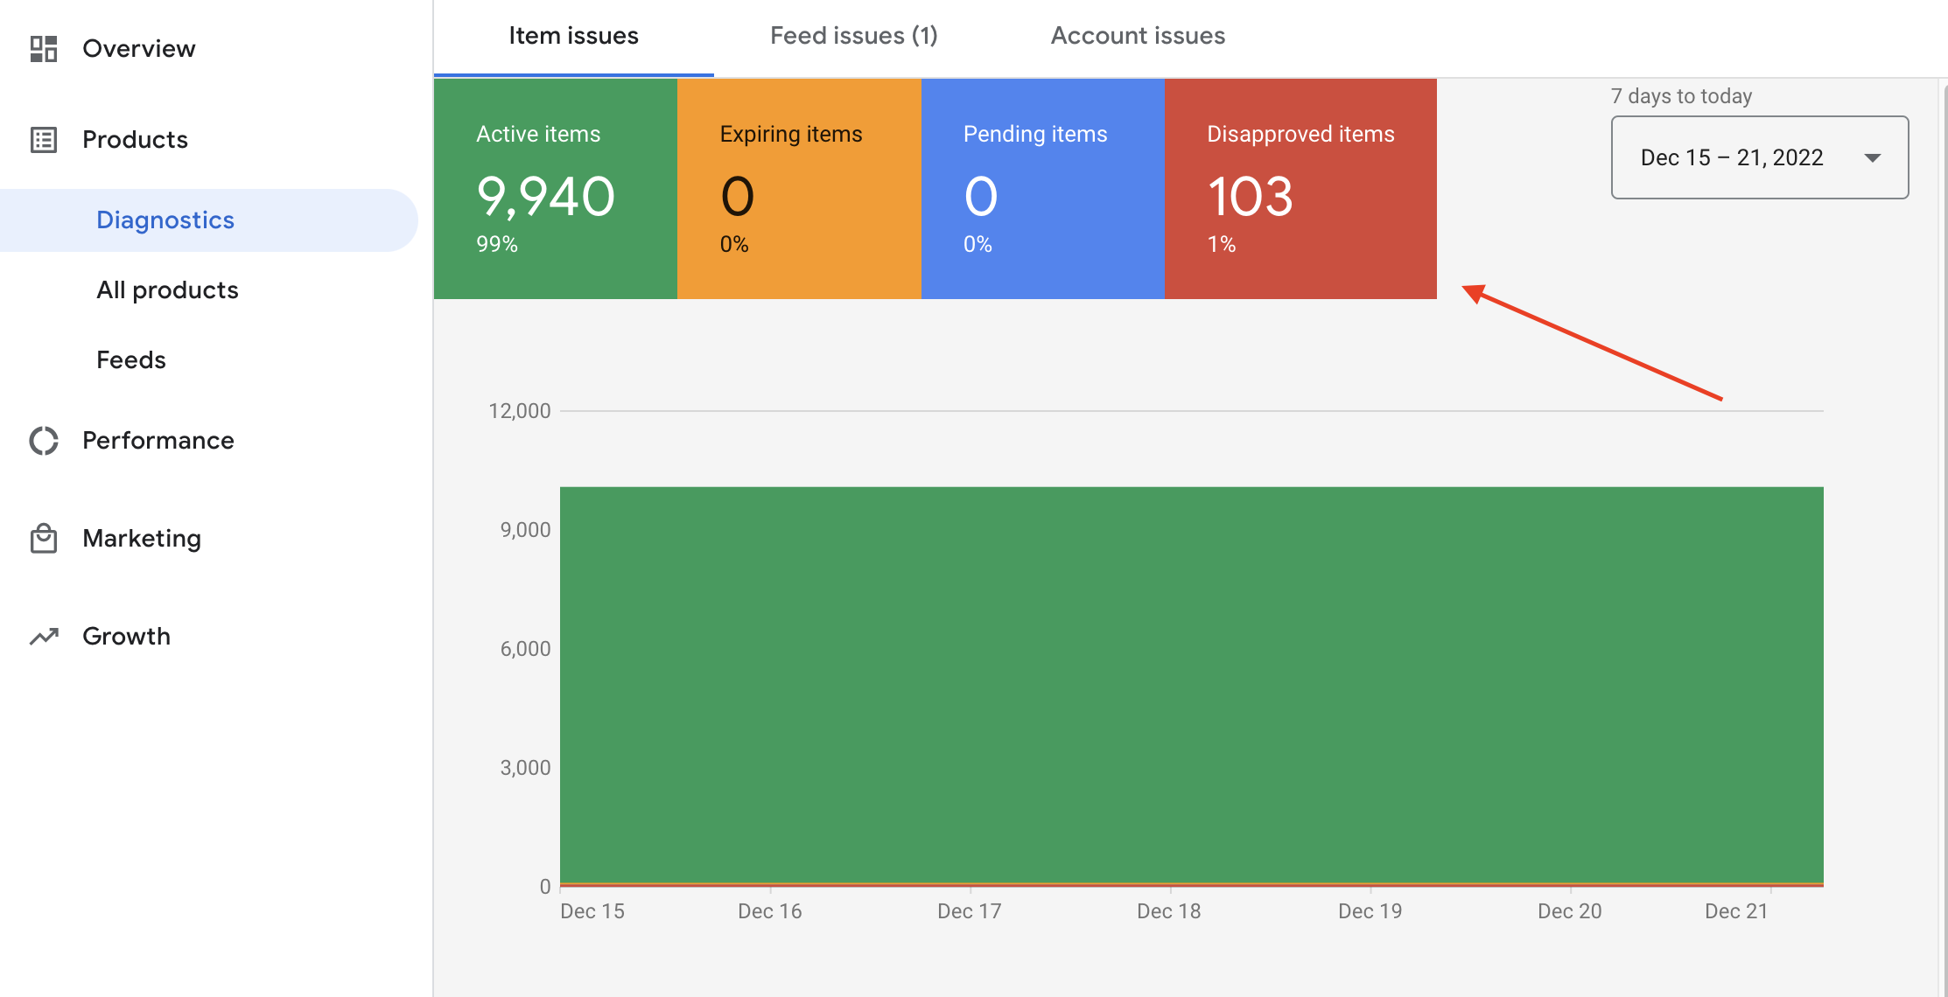This screenshot has height=997, width=1948.
Task: Click the 7 days to today label
Action: (1681, 96)
